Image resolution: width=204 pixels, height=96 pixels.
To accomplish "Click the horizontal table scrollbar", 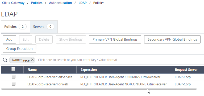I will pyautogui.click(x=99, y=89).
